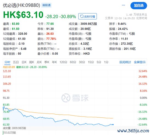
Task: Open the 周K chart tab
Action: (x=32, y=62)
